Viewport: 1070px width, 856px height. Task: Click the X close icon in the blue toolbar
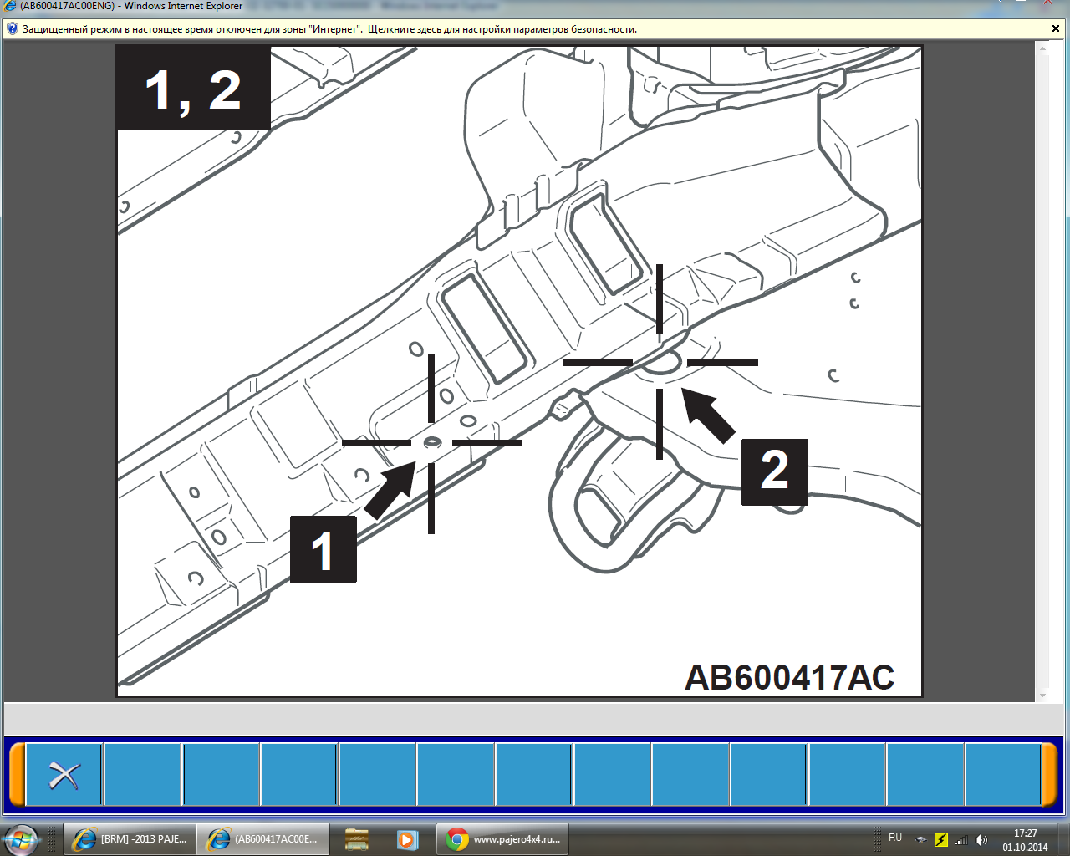(x=64, y=775)
